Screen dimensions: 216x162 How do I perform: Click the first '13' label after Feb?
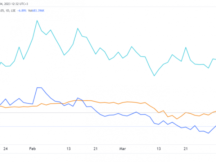coord(69,149)
